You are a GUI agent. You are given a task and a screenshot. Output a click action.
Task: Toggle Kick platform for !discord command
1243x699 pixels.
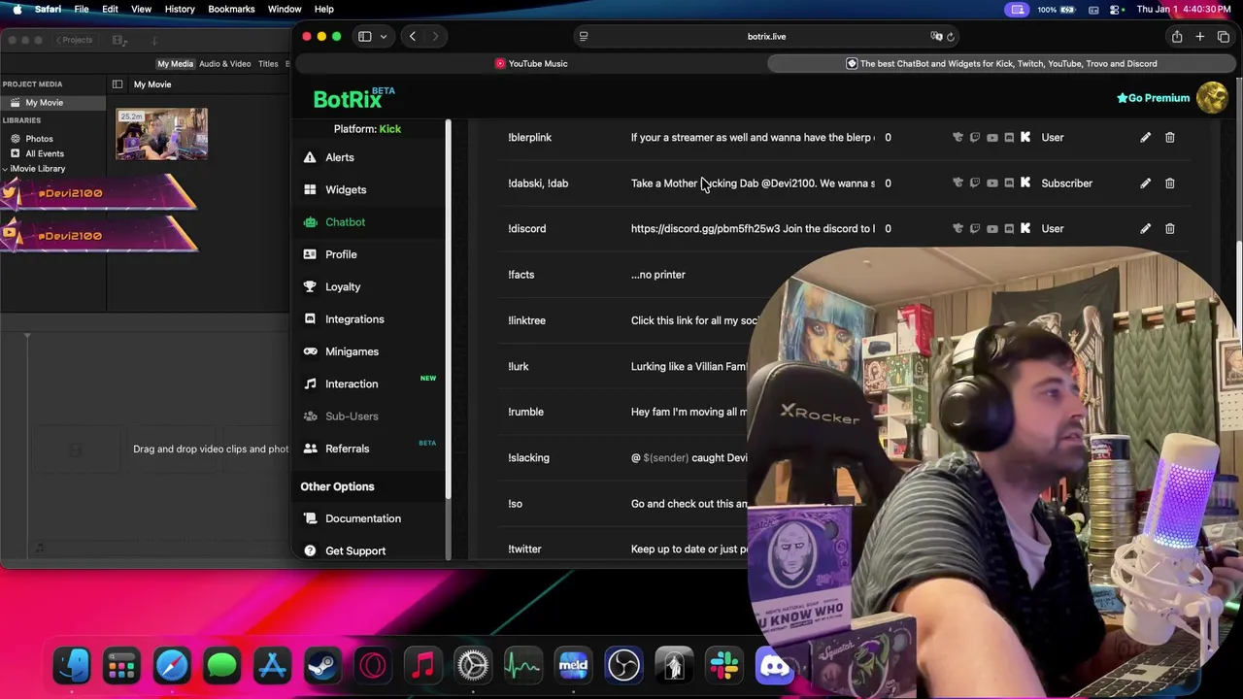(x=1025, y=228)
